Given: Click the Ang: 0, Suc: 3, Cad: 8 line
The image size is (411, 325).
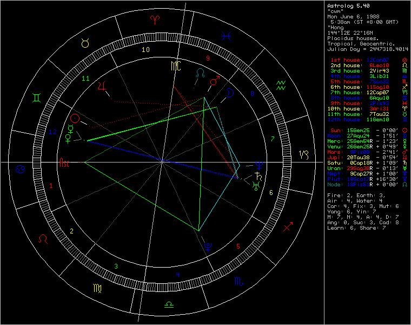Looking at the screenshot, I should click(x=363, y=223).
